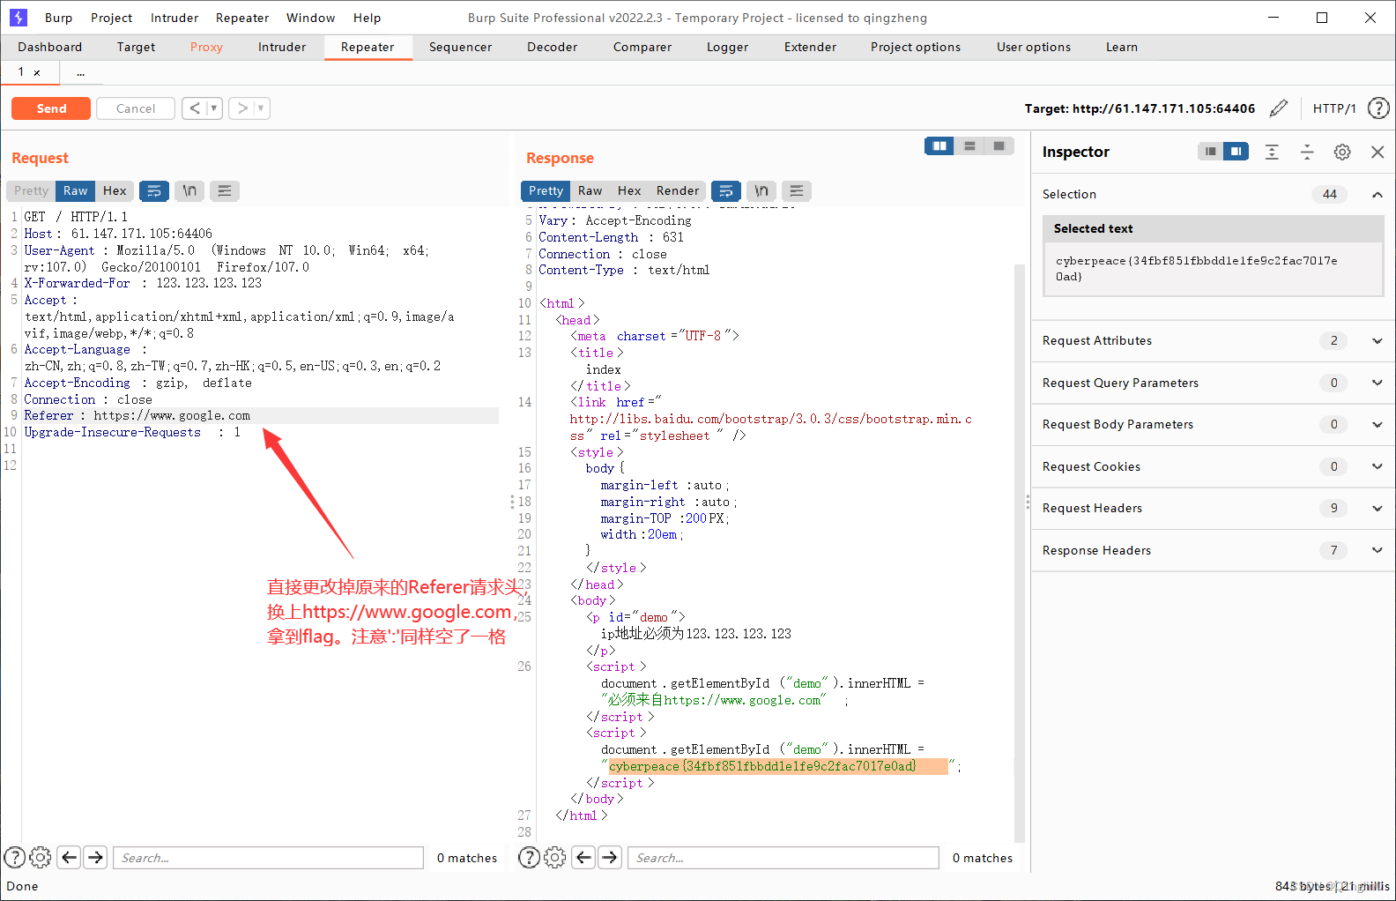Expand Request Attributes section
This screenshot has height=901, width=1396.
(x=1377, y=340)
